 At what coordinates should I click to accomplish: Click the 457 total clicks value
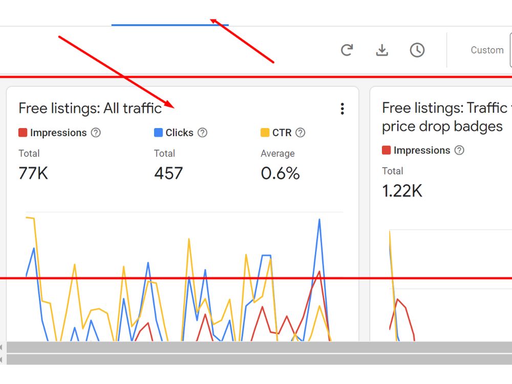pos(168,173)
